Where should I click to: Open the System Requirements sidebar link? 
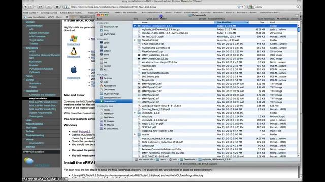pos(41,113)
